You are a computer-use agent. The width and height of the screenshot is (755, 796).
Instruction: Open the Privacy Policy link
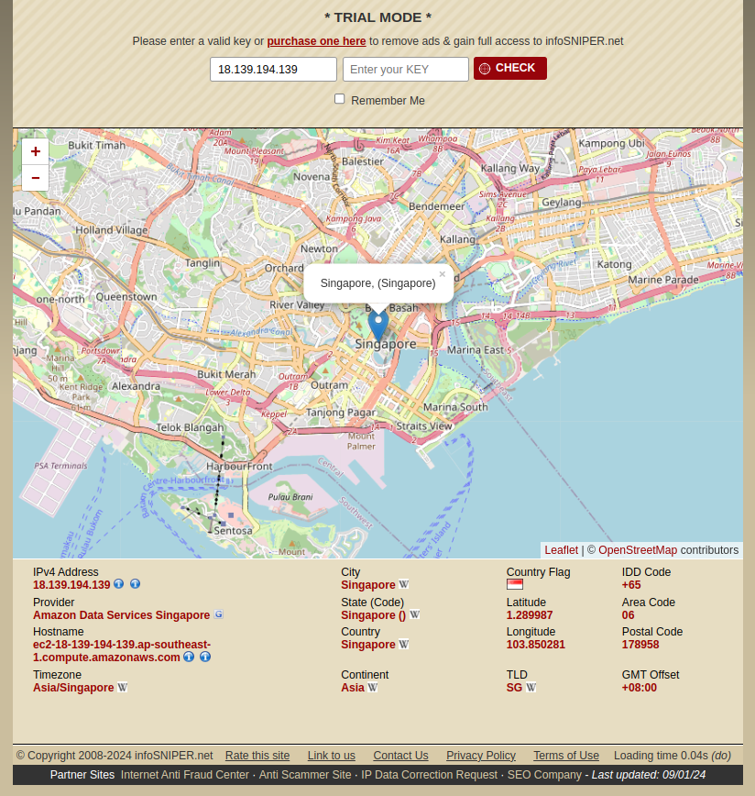(x=480, y=756)
